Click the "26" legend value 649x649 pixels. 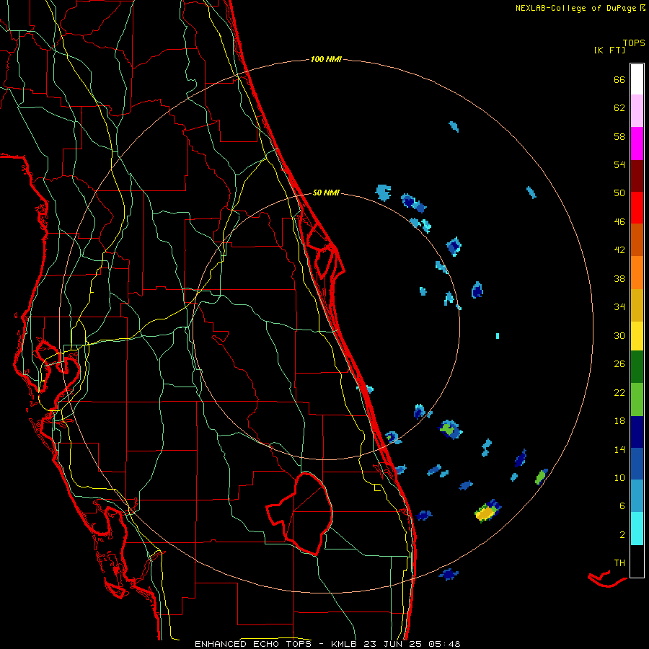[x=619, y=364]
